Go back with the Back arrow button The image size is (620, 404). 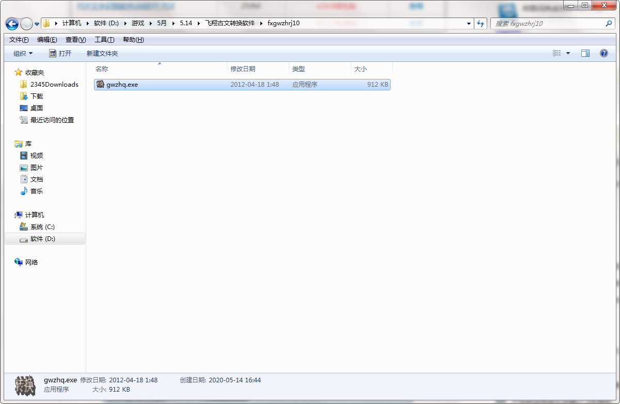(x=12, y=24)
